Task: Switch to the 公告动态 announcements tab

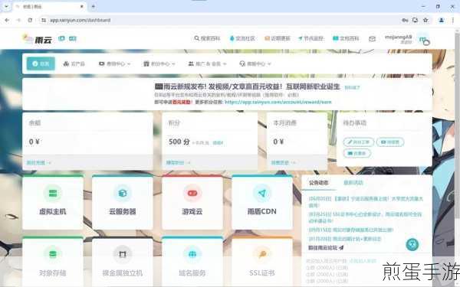Action: point(319,183)
